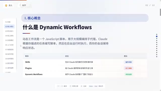Open sidebar item 08
The width and height of the screenshot is (161, 91).
[9, 54]
